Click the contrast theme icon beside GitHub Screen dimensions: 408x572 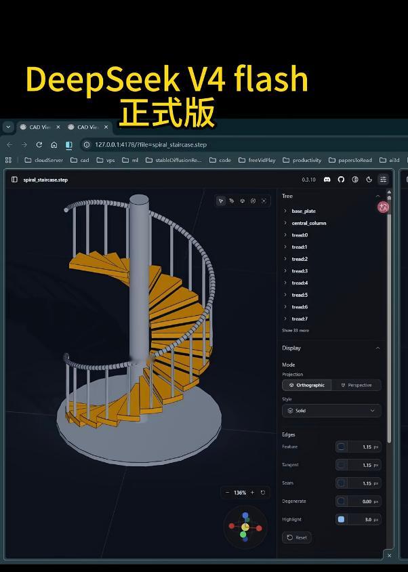point(355,180)
